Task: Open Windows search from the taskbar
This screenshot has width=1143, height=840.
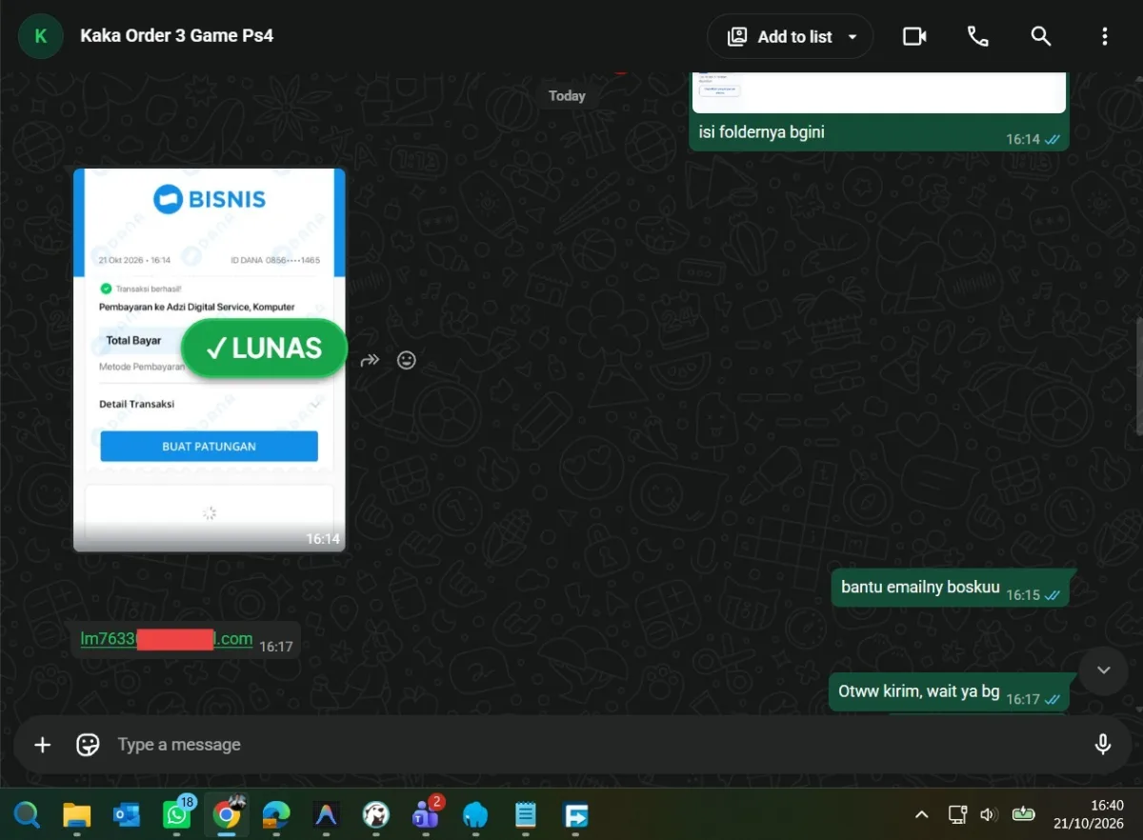Action: tap(27, 815)
